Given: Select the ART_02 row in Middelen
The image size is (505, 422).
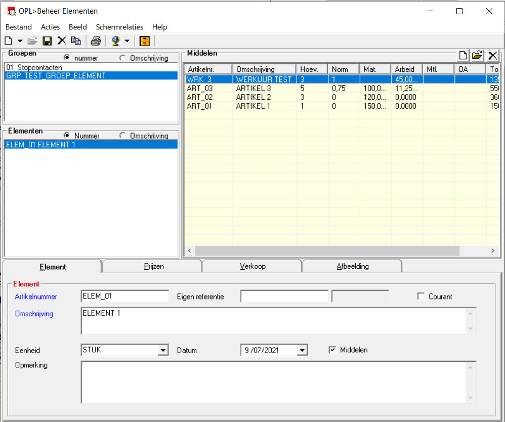Looking at the screenshot, I should (342, 97).
